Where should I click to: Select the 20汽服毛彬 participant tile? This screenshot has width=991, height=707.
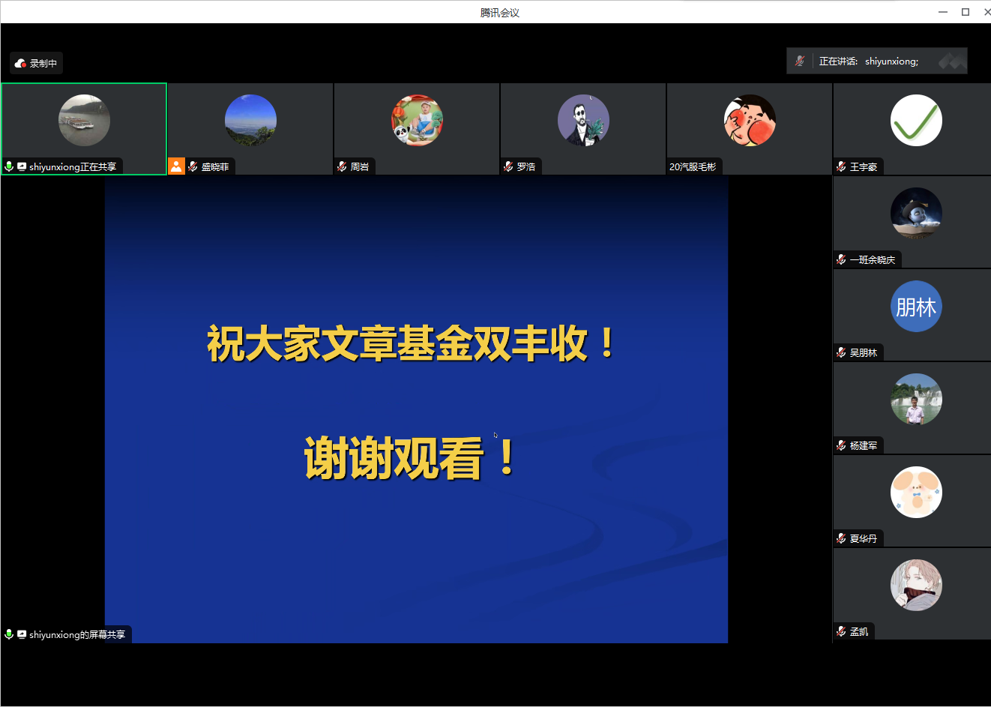pyautogui.click(x=749, y=128)
